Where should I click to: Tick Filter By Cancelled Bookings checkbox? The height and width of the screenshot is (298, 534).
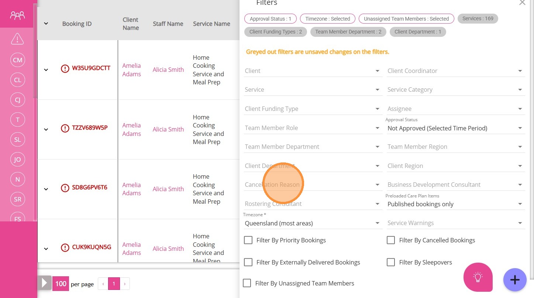[391, 241]
